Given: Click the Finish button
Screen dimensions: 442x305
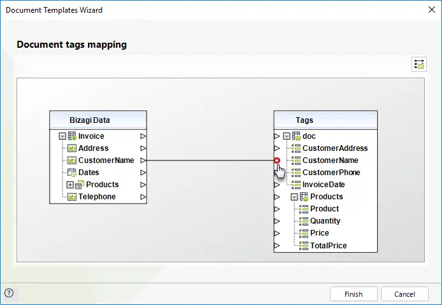Looking at the screenshot, I should click(353, 294).
